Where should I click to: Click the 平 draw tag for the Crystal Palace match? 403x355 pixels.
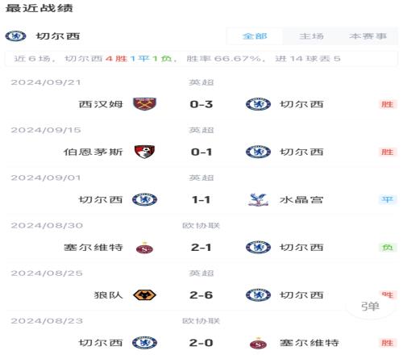pyautogui.click(x=388, y=199)
